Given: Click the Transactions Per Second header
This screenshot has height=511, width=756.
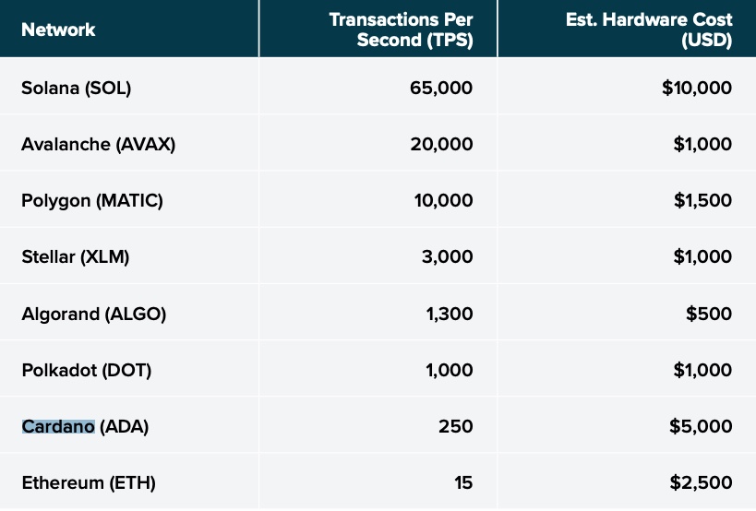Looking at the screenshot, I should (x=401, y=30).
